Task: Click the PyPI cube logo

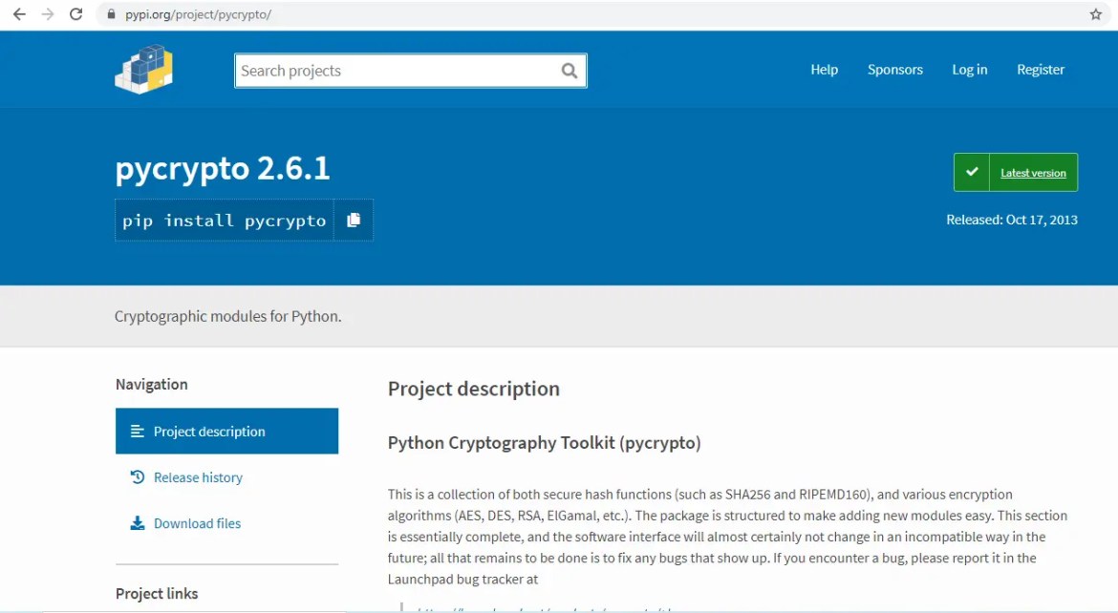Action: (144, 69)
